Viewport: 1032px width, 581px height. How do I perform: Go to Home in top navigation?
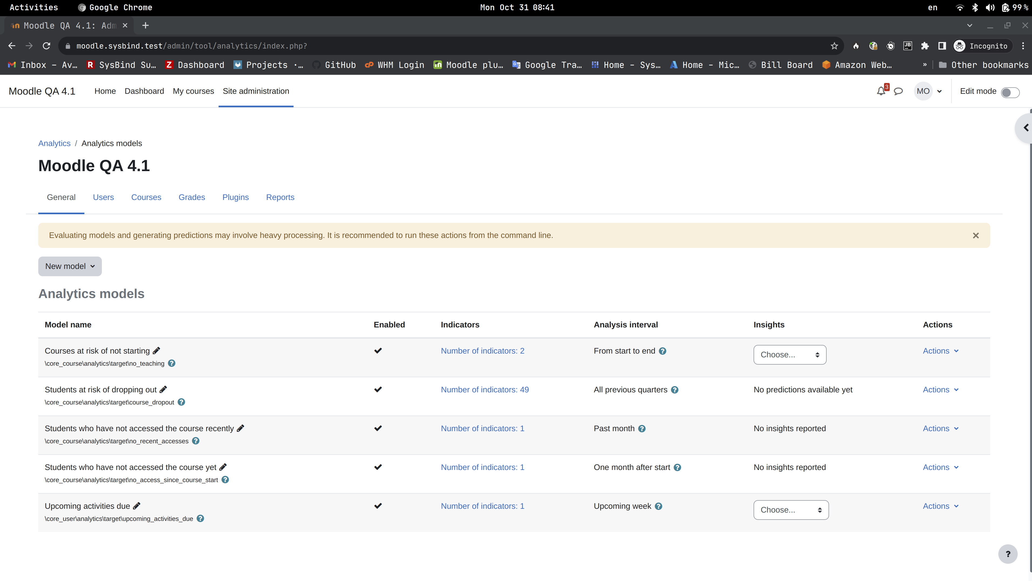click(105, 91)
